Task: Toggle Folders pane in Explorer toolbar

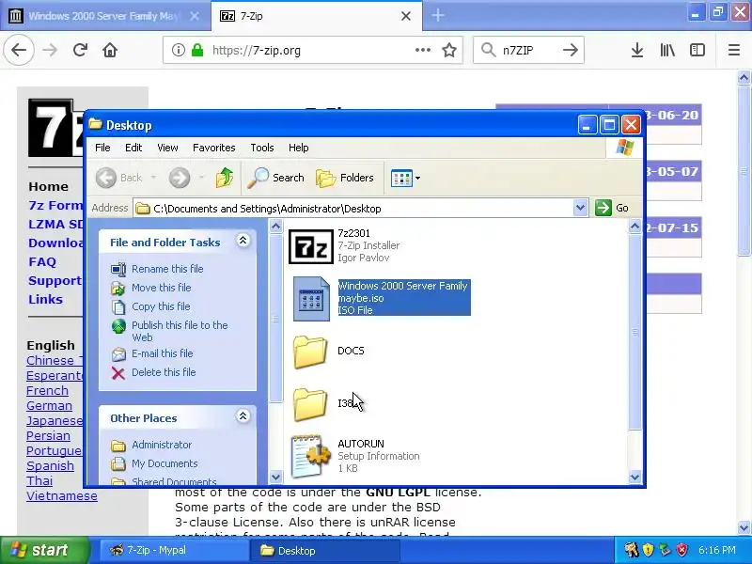Action: (344, 178)
